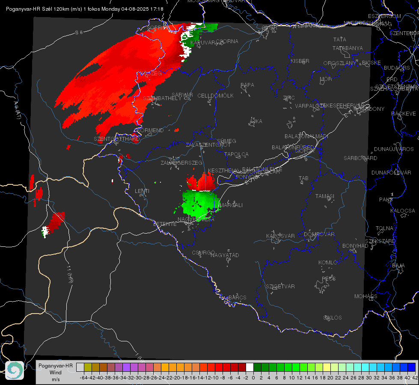
Task: Click the LETENYE town label
Action: 165,224
